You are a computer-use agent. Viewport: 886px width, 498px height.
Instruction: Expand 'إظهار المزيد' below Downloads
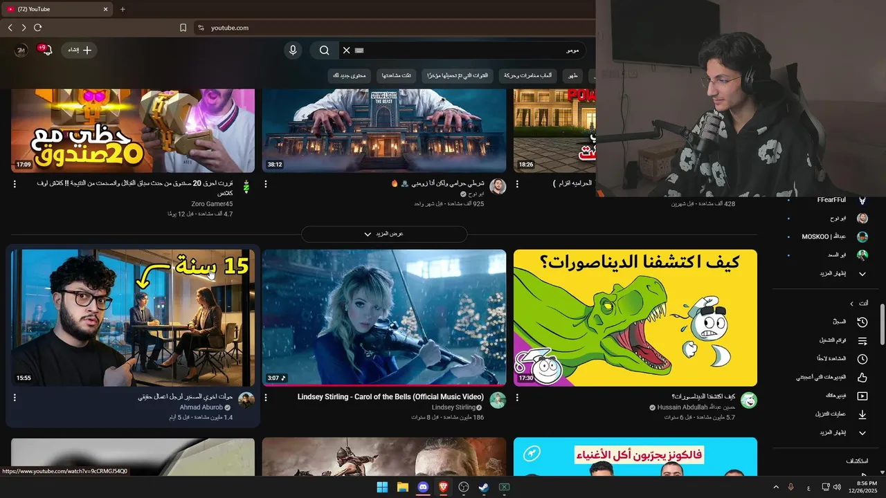pyautogui.click(x=827, y=432)
